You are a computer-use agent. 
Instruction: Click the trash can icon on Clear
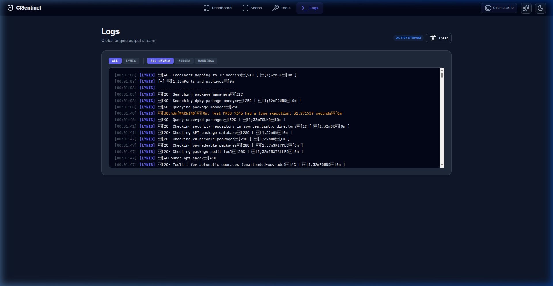point(433,38)
